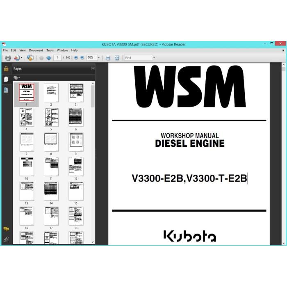
Task: Click the Previous Page up-arrow icon
Action: coord(41,58)
